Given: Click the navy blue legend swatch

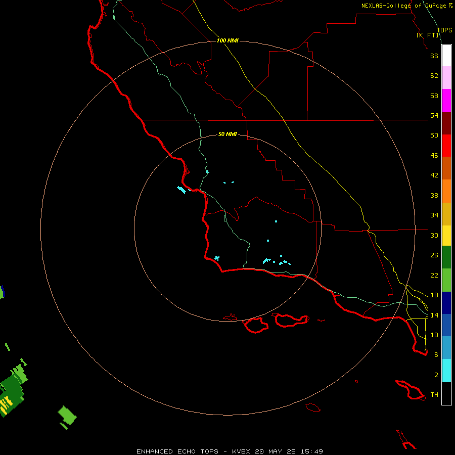Looking at the screenshot, I should (x=446, y=303).
